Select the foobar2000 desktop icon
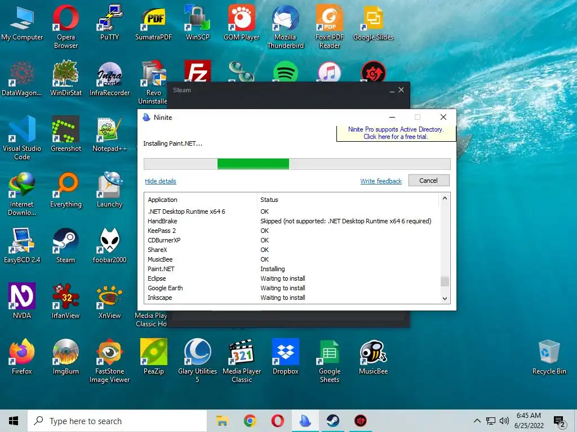Screen dimensions: 577x432 (x=109, y=246)
